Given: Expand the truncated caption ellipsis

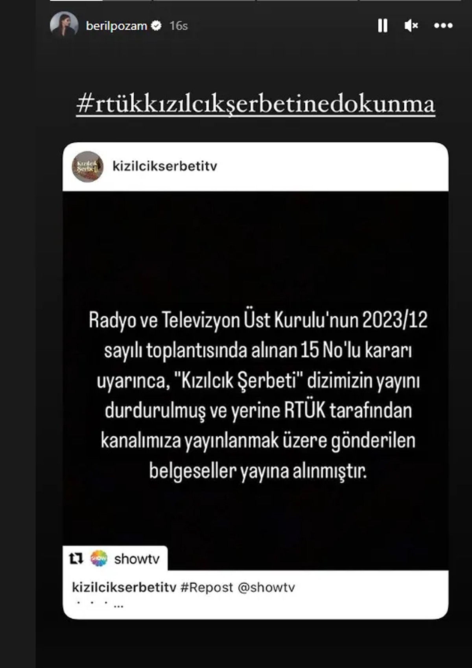Looking at the screenshot, I should coord(118,606).
